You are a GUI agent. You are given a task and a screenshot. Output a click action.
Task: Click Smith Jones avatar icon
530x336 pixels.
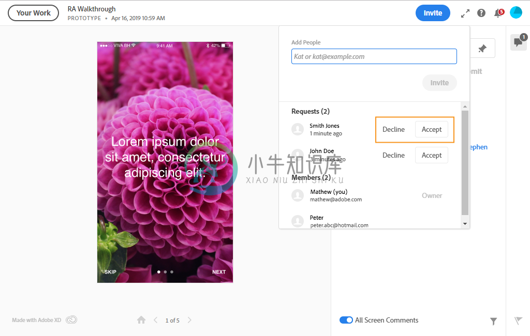(x=298, y=129)
